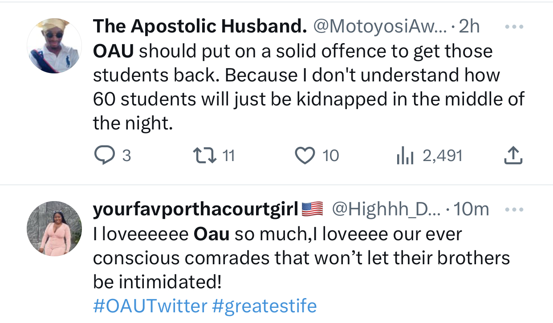Visit The Apostolic Husband display name

pyautogui.click(x=200, y=27)
